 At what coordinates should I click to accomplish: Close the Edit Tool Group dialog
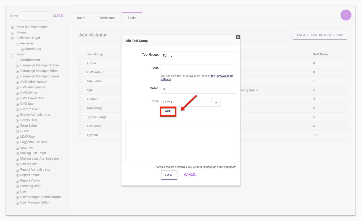tap(238, 37)
